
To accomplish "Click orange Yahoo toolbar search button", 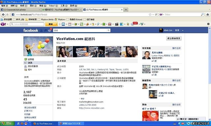I will (x=50, y=24).
